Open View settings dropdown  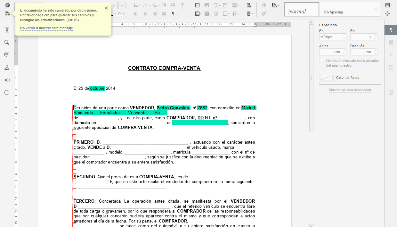[x=389, y=5]
